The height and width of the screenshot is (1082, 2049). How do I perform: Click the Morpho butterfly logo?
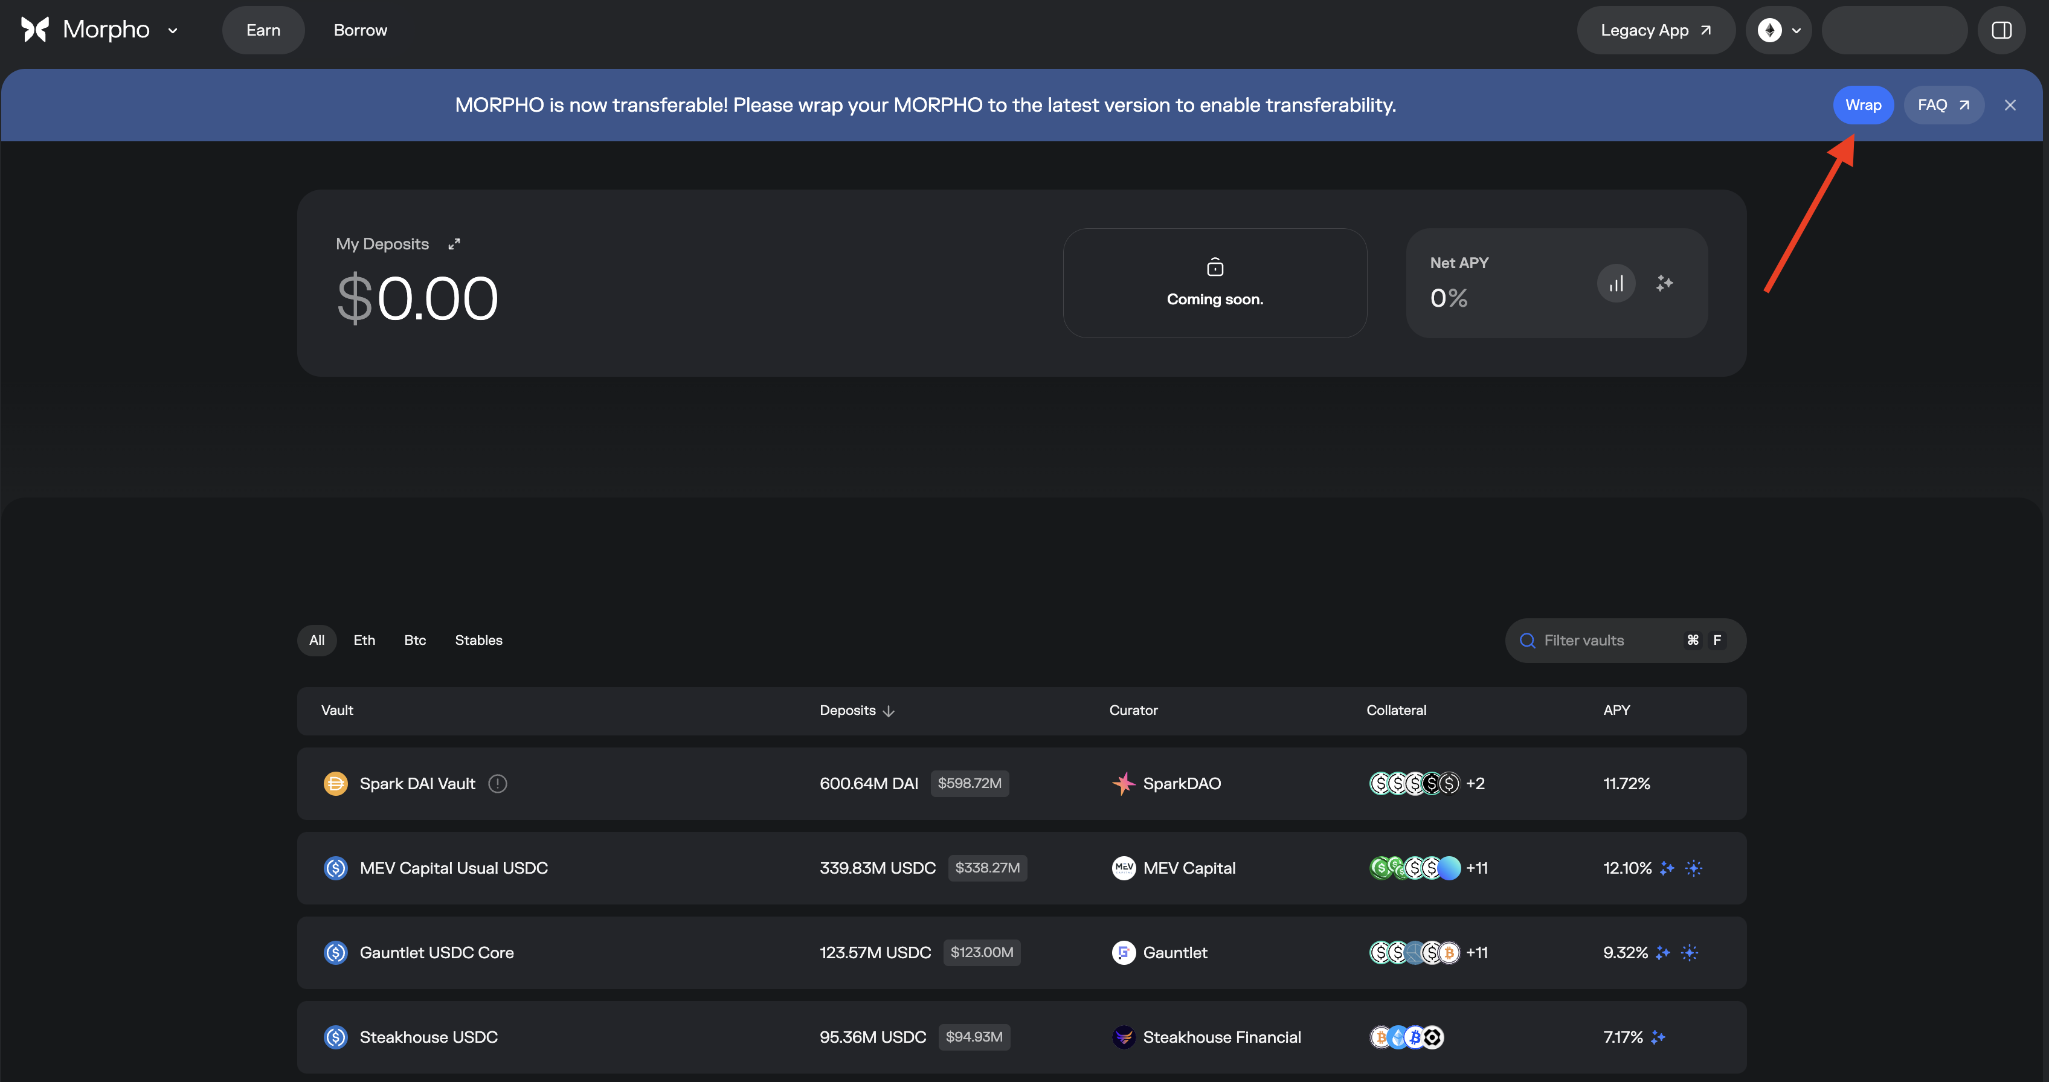coord(35,30)
